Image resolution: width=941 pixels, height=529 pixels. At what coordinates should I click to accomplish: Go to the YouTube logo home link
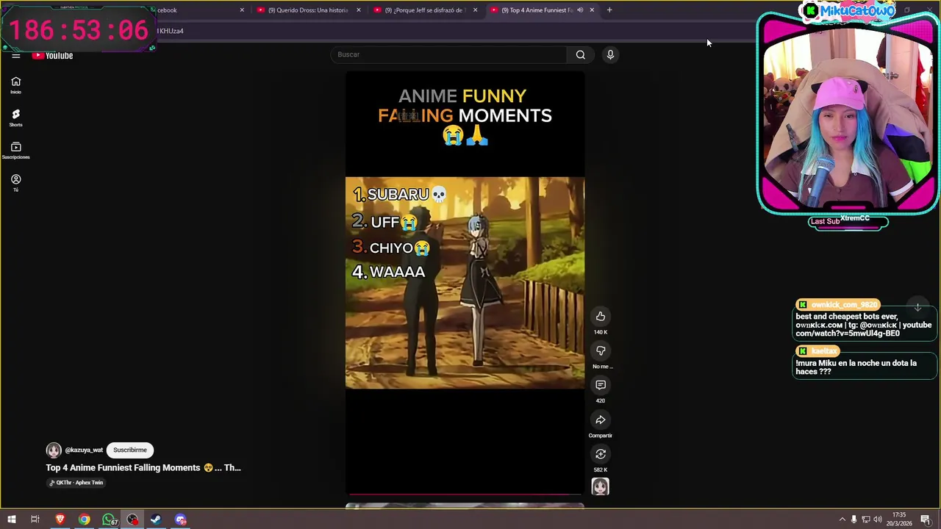53,56
